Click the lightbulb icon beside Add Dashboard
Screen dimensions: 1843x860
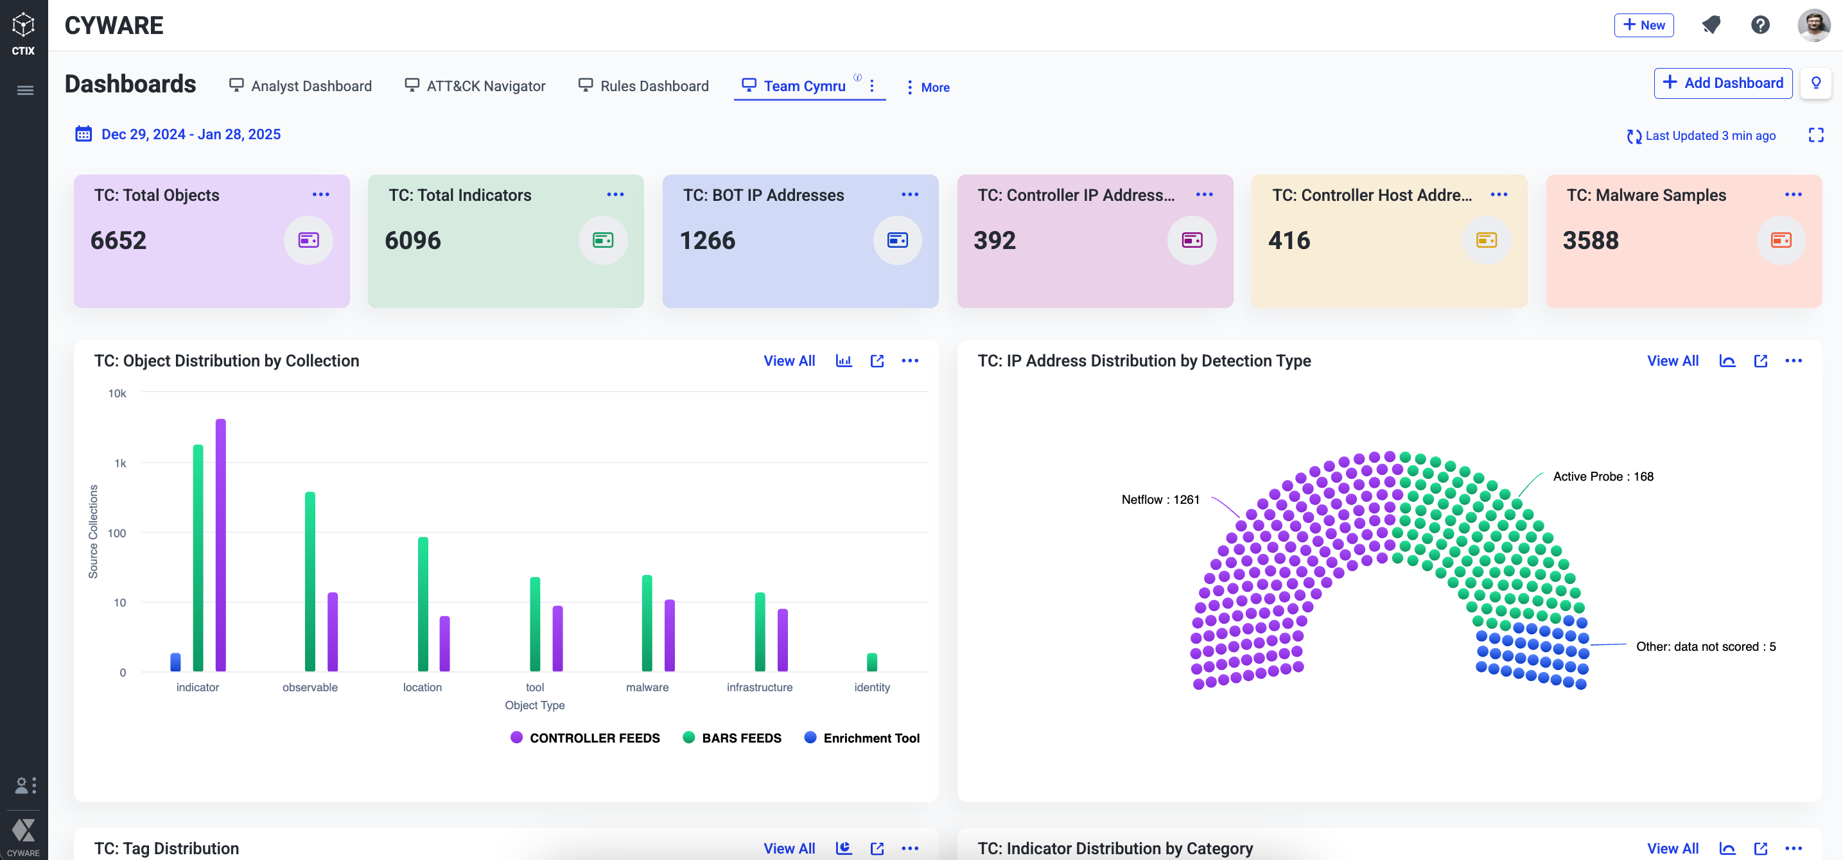pos(1815,83)
